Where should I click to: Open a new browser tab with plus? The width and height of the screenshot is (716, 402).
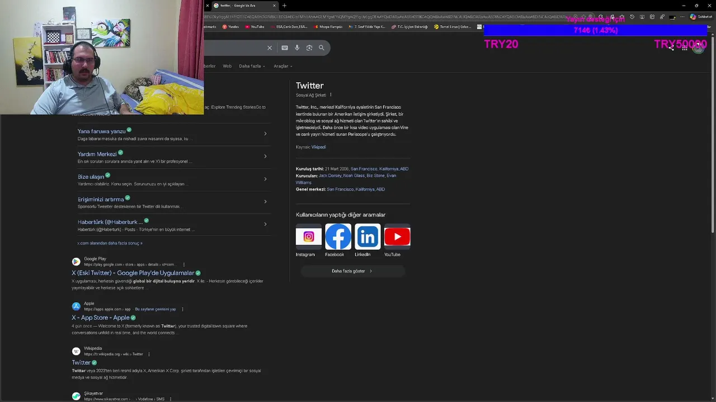pyautogui.click(x=284, y=6)
